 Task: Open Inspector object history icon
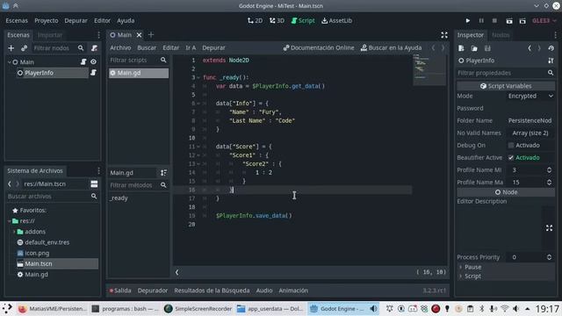551,48
